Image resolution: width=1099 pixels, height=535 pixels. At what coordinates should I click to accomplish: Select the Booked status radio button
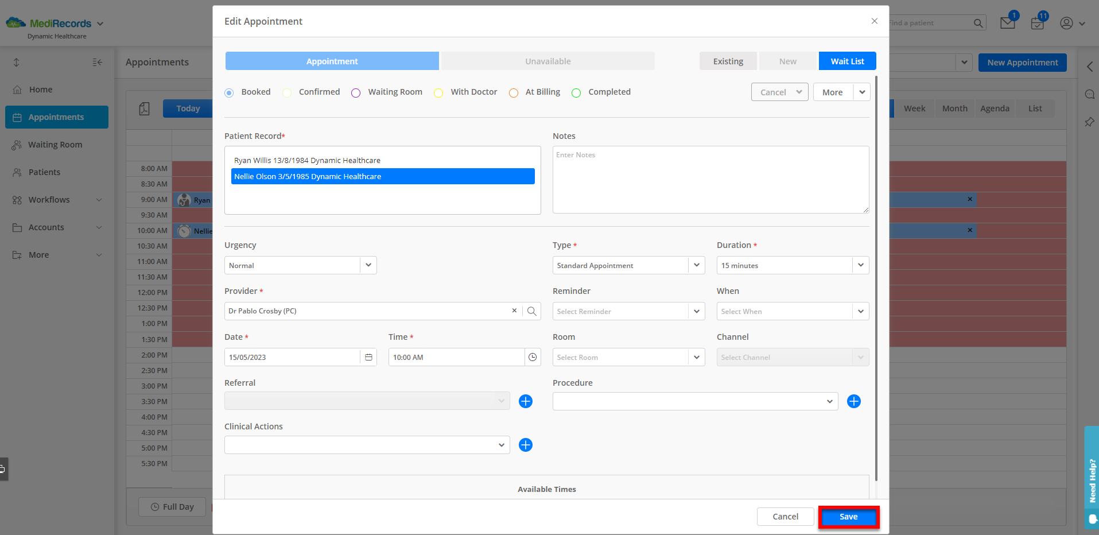[x=229, y=92]
